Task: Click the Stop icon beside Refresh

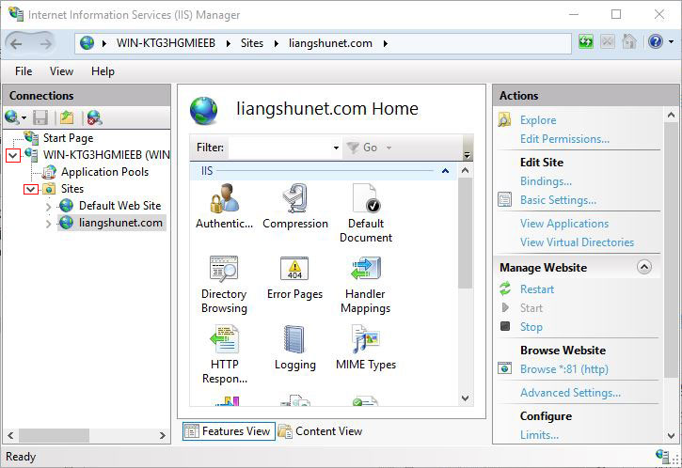Action: pos(608,42)
